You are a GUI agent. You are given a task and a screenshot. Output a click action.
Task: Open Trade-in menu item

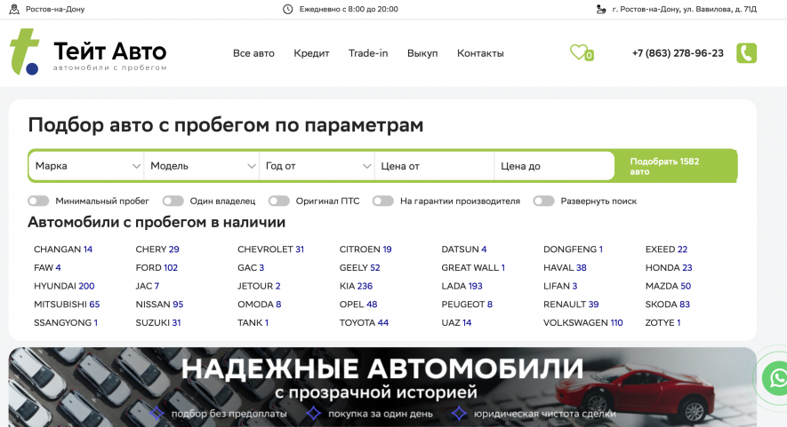click(368, 53)
